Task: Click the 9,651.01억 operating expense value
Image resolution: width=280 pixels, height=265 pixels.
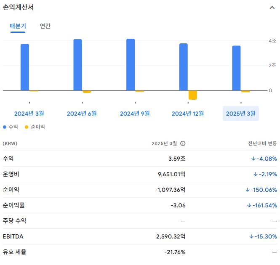Action: [172, 174]
